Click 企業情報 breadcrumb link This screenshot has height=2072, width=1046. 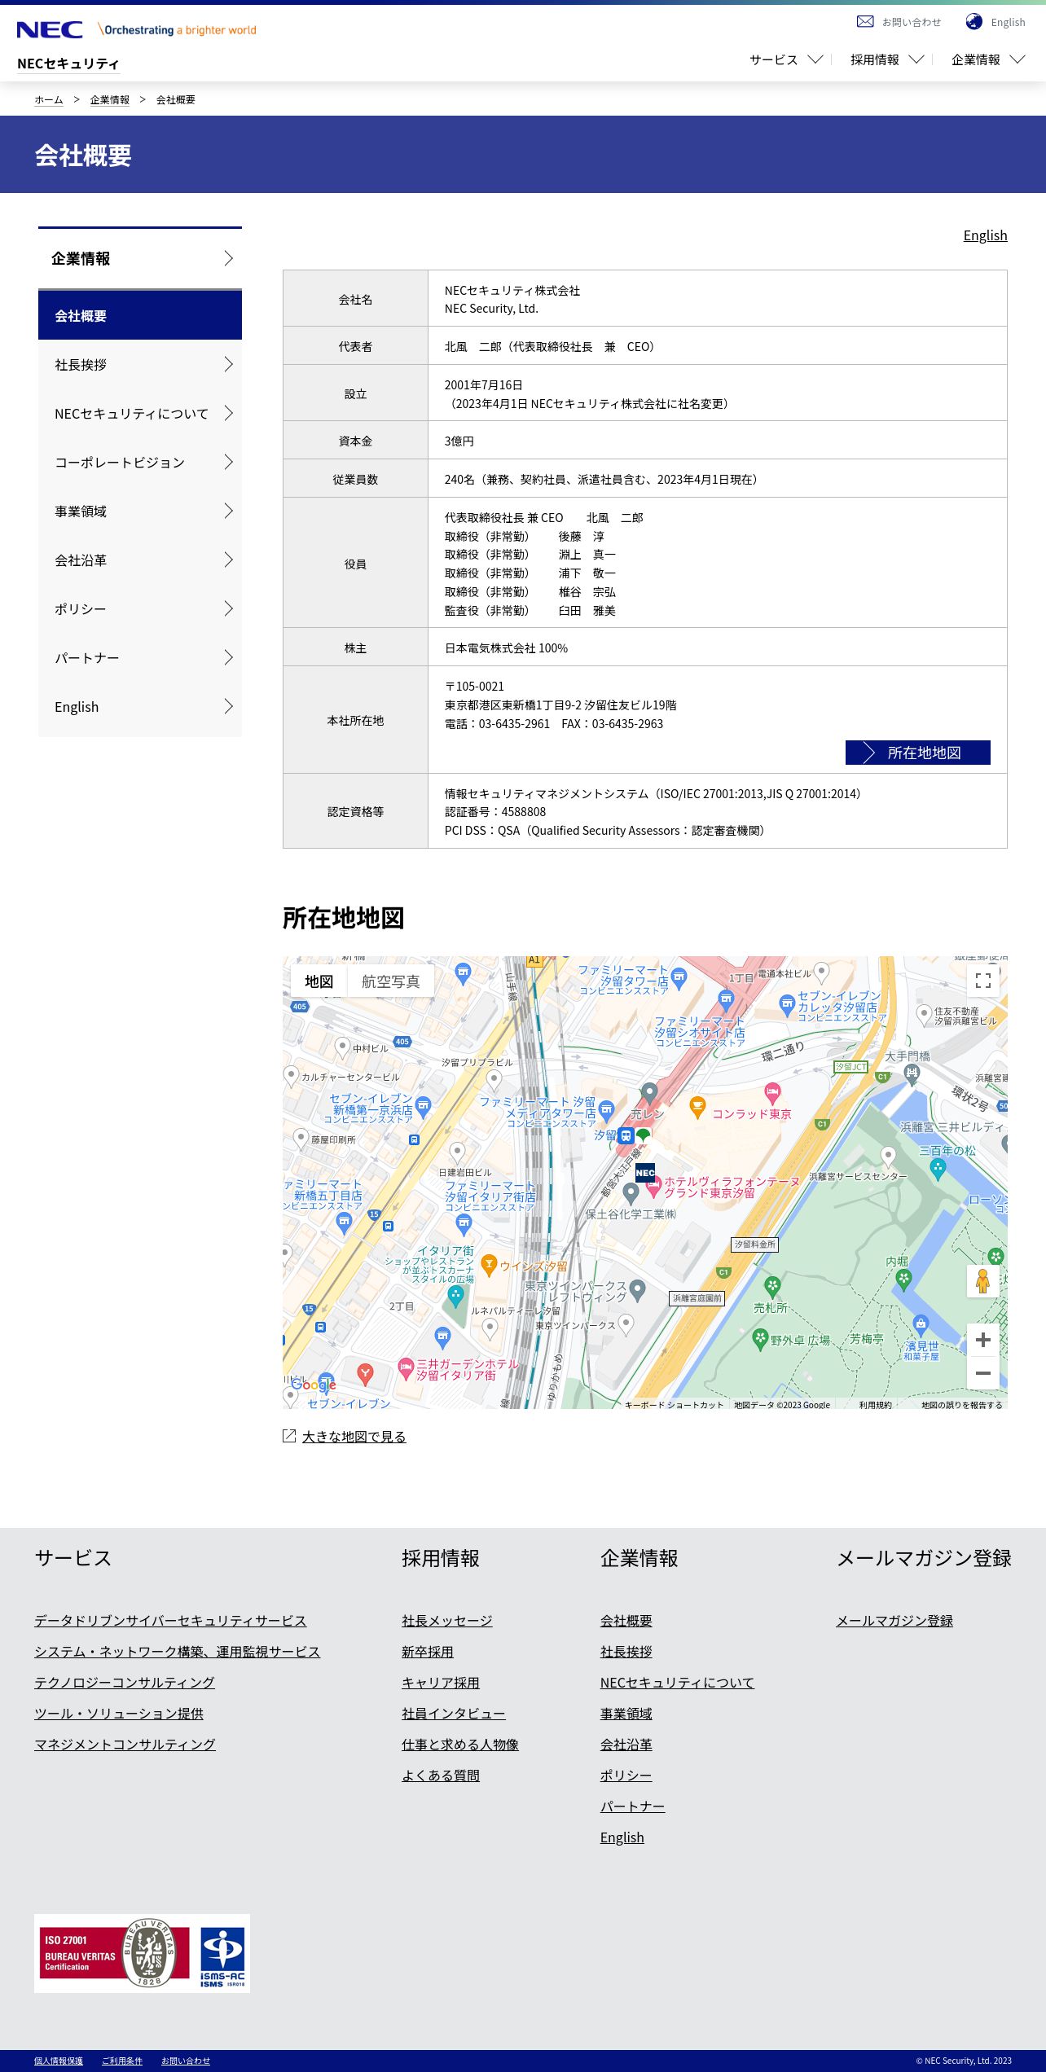click(110, 99)
